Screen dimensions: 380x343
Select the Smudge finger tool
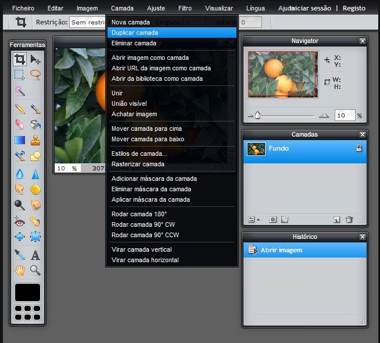[x=20, y=190]
